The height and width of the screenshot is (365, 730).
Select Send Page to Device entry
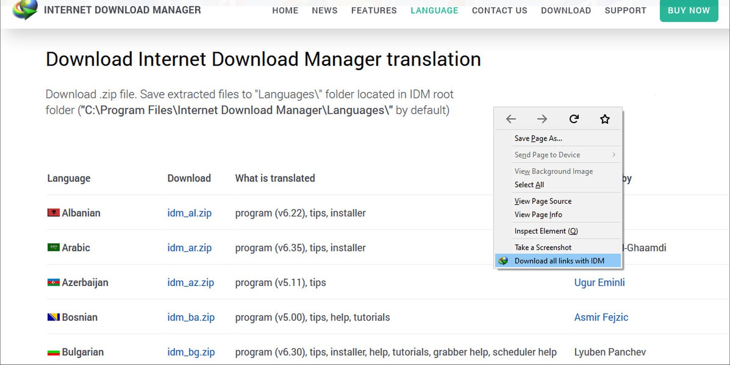pyautogui.click(x=558, y=155)
